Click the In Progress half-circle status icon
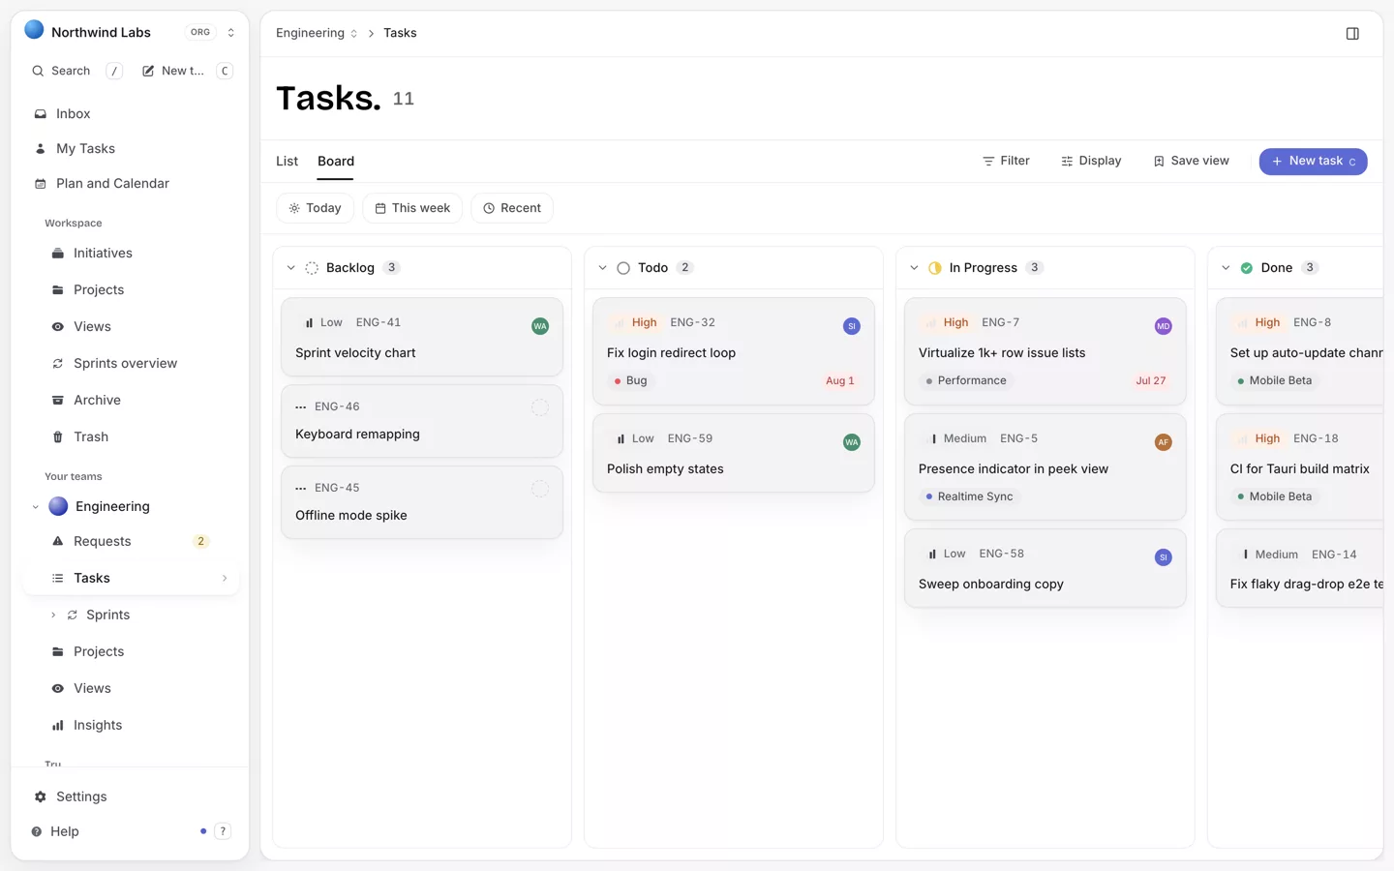Screen dimensions: 1394x871 pos(935,269)
